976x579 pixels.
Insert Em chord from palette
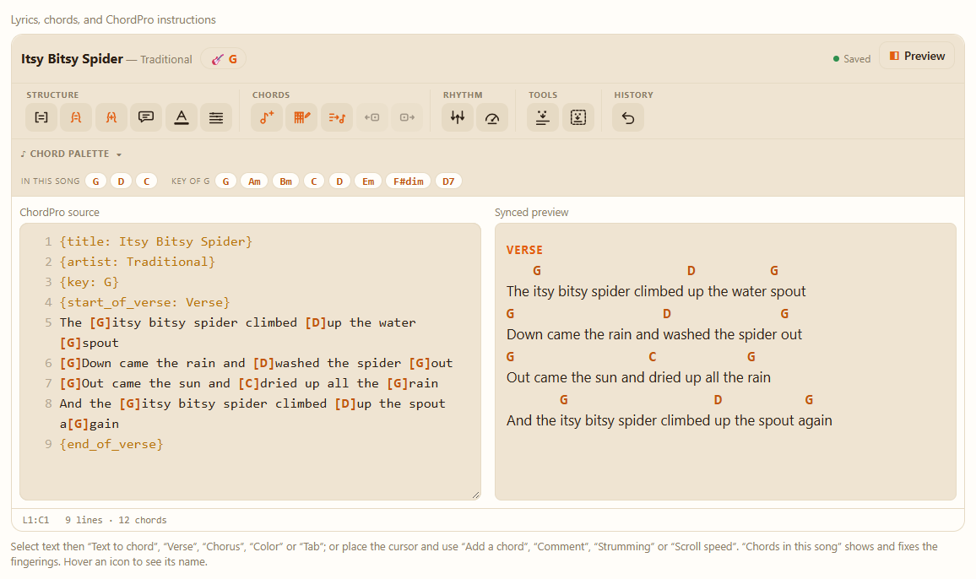pyautogui.click(x=368, y=181)
